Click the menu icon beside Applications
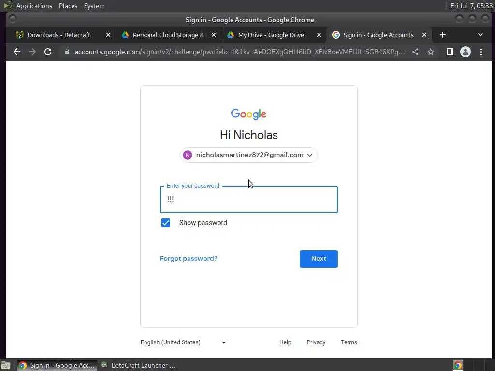This screenshot has width=495, height=371. point(8,6)
